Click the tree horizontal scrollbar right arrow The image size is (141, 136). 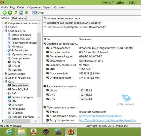pos(35,121)
